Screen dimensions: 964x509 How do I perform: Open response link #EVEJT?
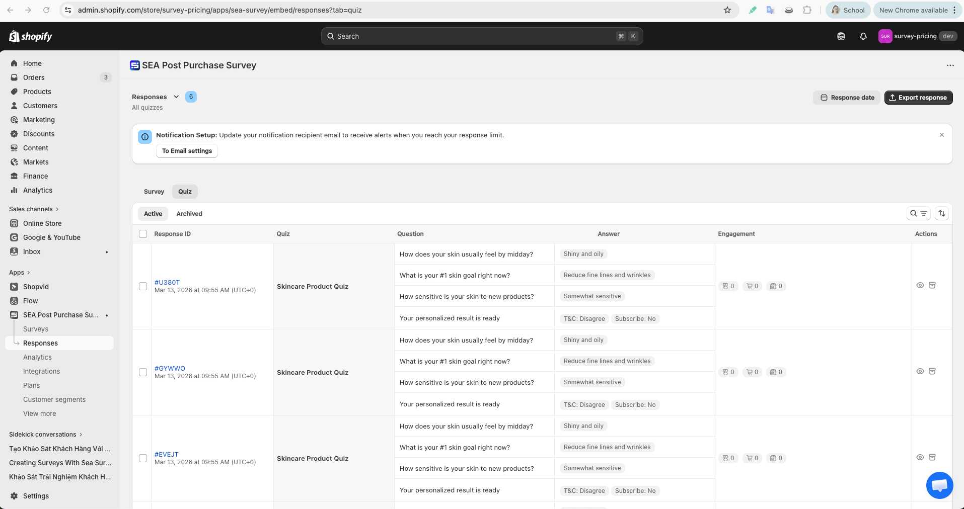coord(167,454)
